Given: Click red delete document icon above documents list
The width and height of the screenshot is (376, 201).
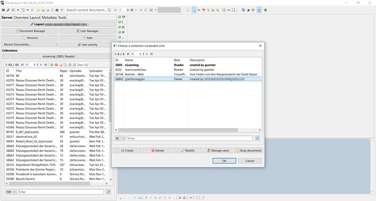Looking at the screenshot, I should coord(56,65).
